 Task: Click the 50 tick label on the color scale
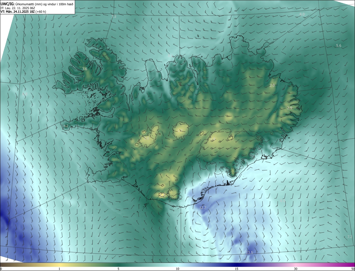point(353,269)
